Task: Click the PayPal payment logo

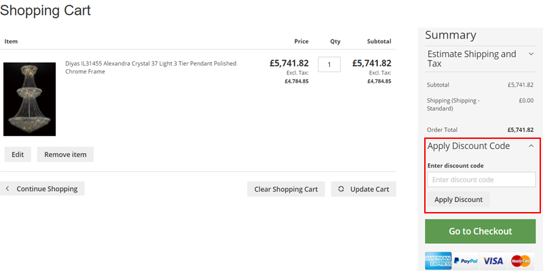Action: 466,261
